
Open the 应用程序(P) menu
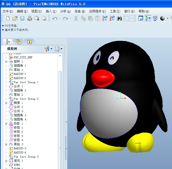(97, 11)
